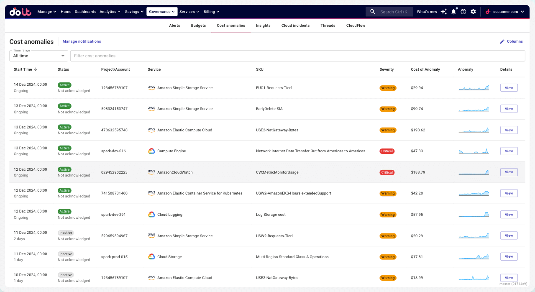Click the sparkle AI assistant icon
Screen dimensions: 535x292
point(444,12)
